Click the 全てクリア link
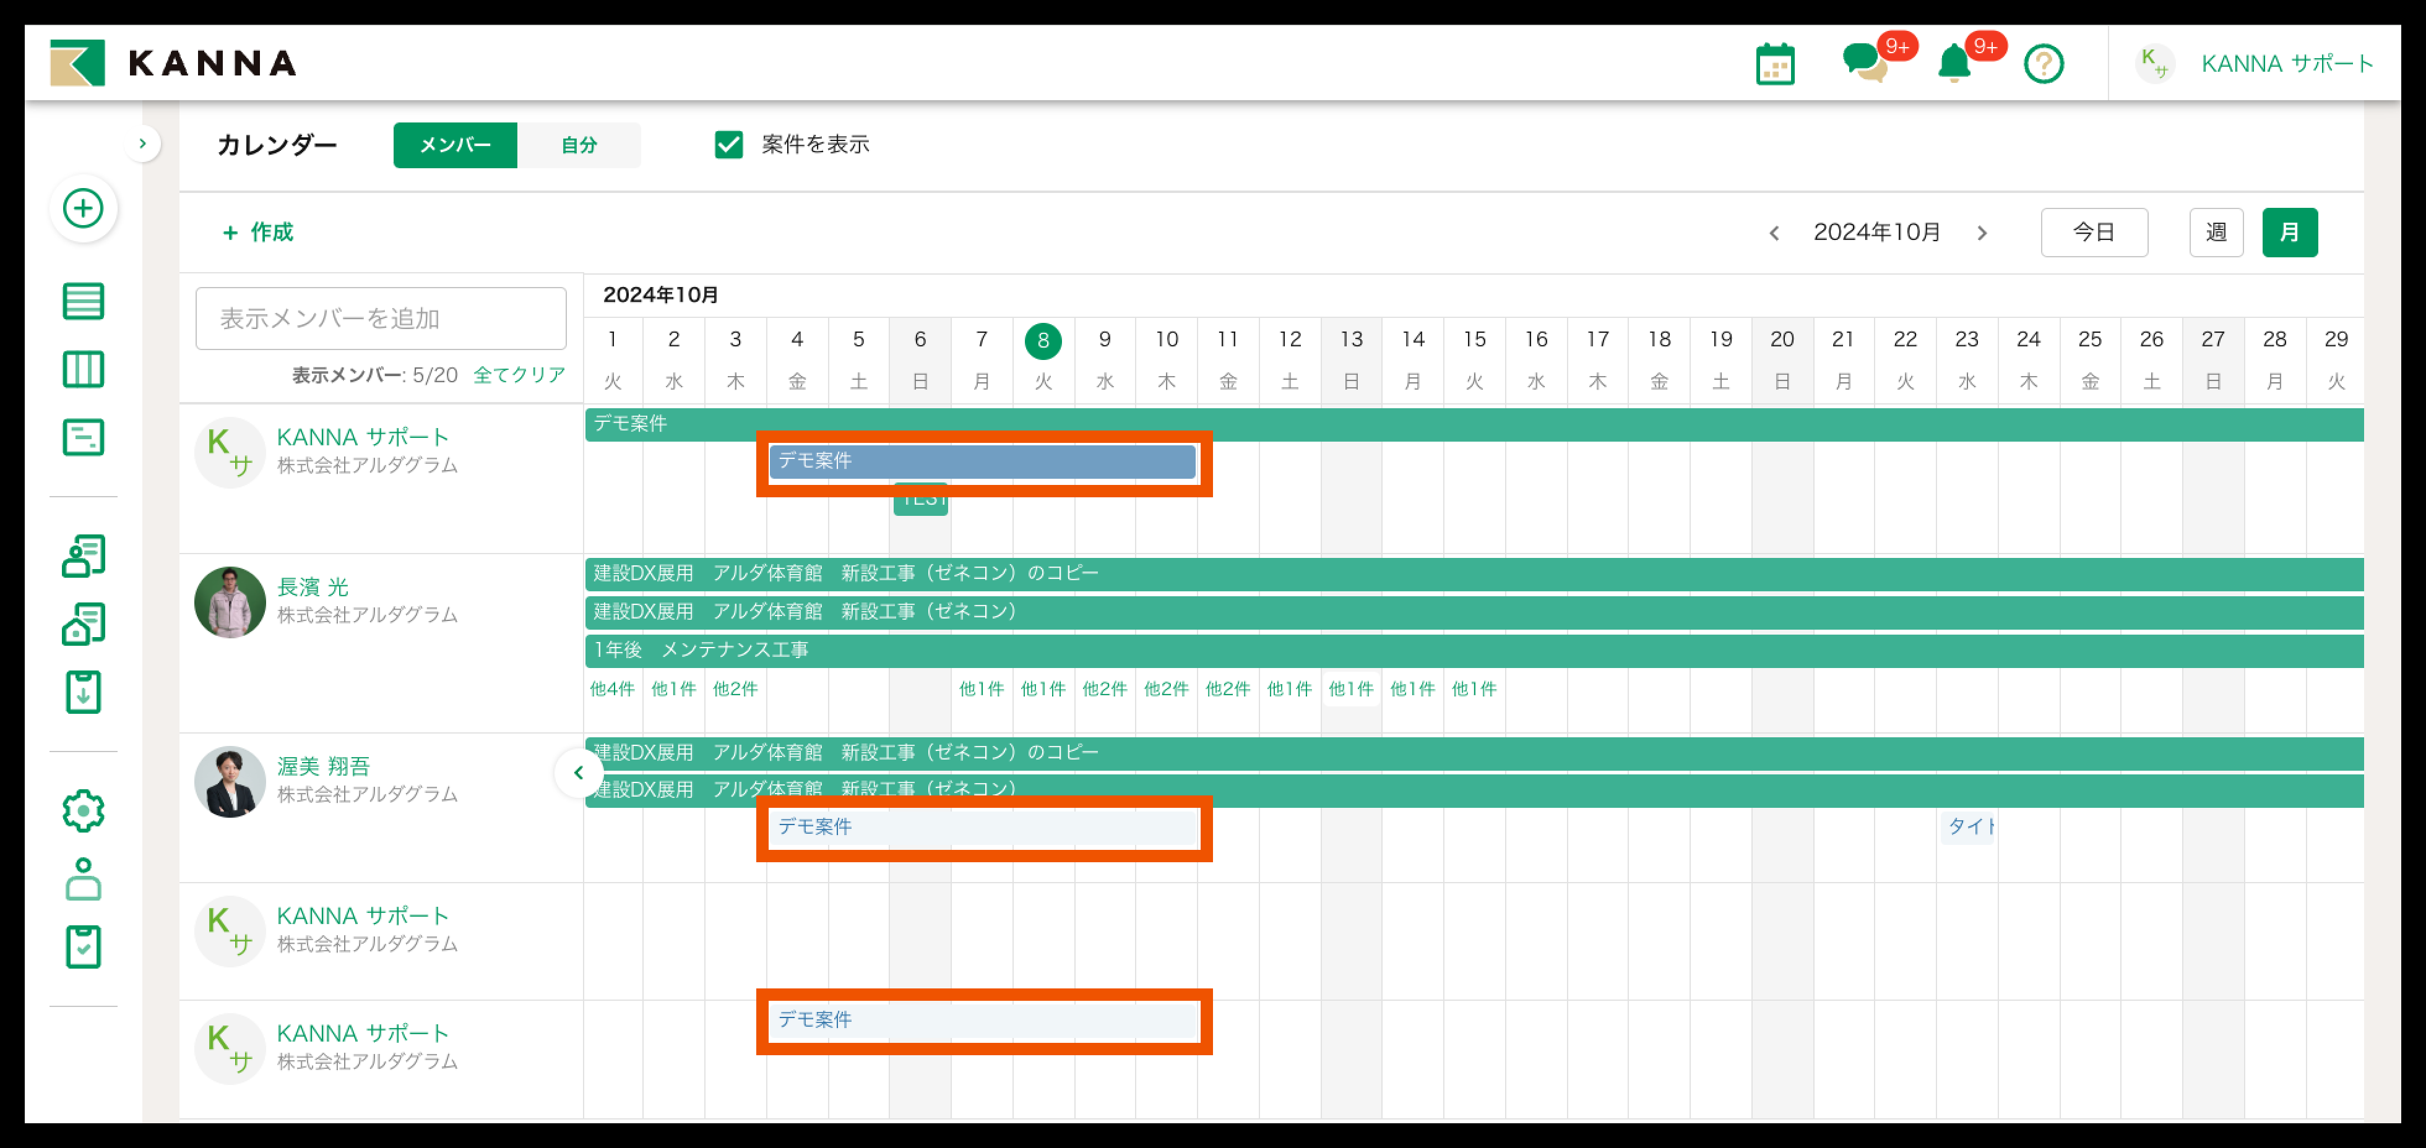The image size is (2426, 1148). (519, 374)
